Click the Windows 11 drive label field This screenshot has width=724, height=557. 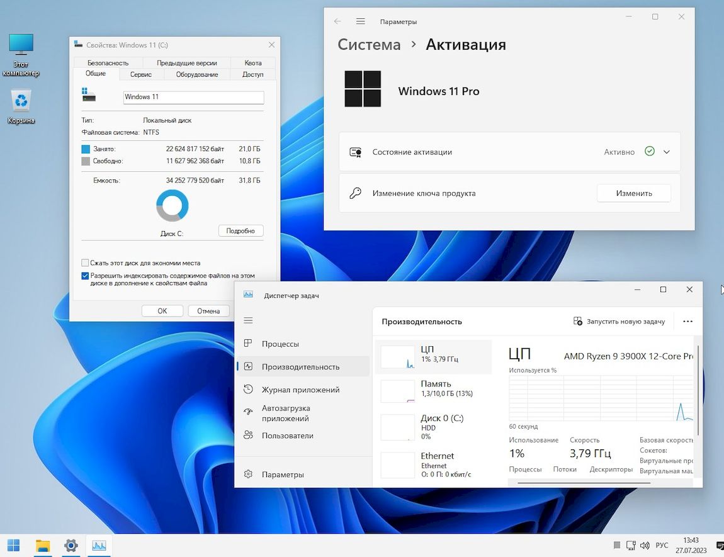point(193,97)
